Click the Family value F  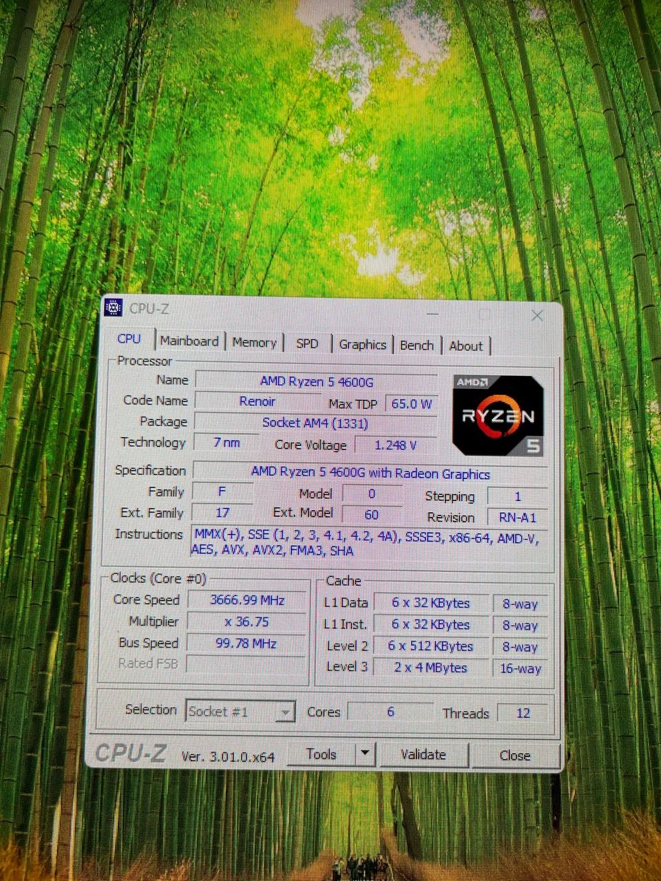pos(222,491)
